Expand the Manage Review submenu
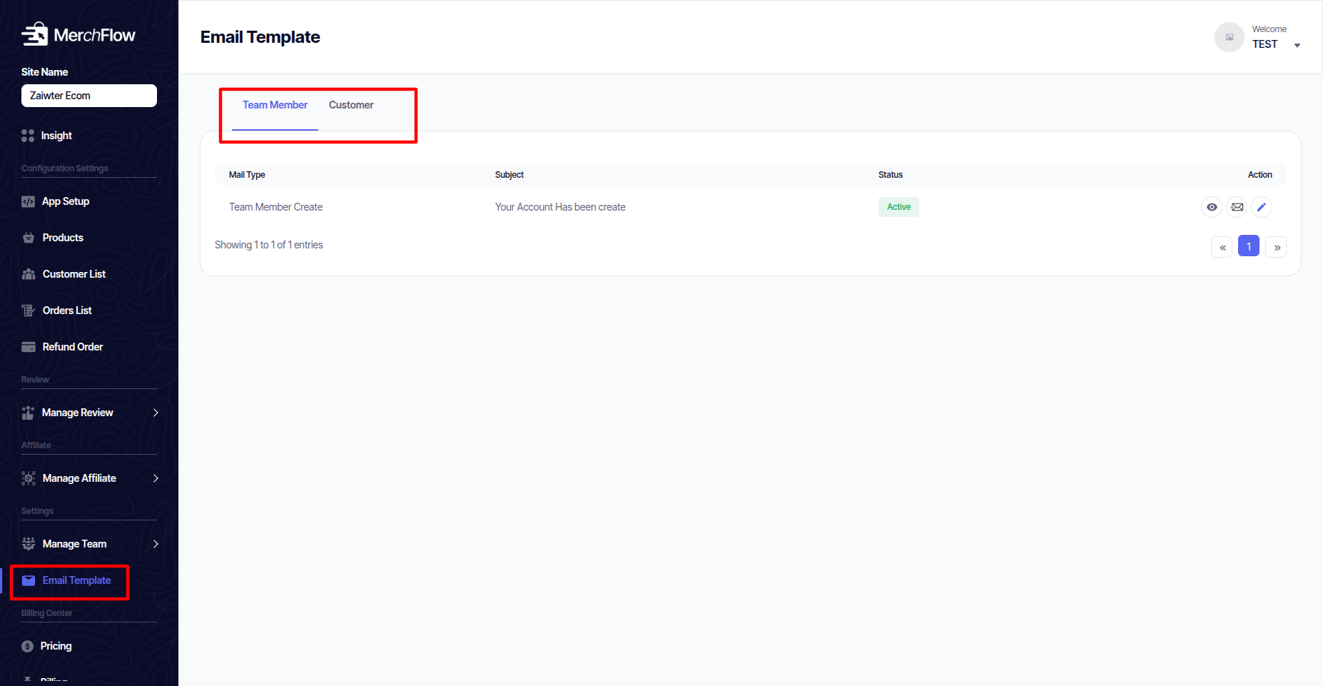The image size is (1323, 686). pos(156,413)
